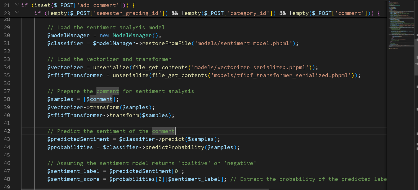Select line number 42 in the gutter
Image resolution: width=418 pixels, height=190 pixels.
[x=7, y=131]
